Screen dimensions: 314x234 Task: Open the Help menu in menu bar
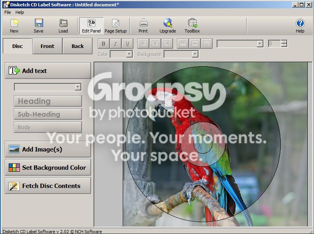(x=20, y=12)
